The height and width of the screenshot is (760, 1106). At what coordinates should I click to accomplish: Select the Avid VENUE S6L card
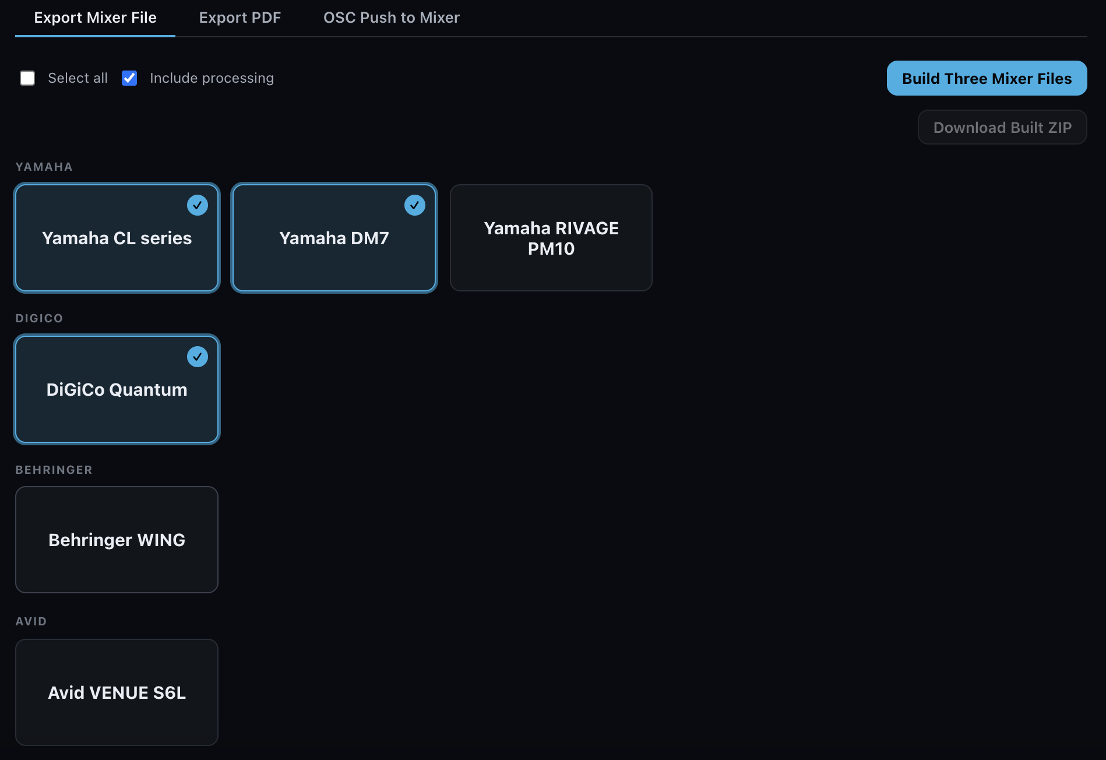point(117,692)
